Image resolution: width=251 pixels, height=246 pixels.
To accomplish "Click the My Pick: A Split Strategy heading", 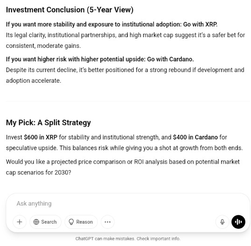I will [49, 123].
